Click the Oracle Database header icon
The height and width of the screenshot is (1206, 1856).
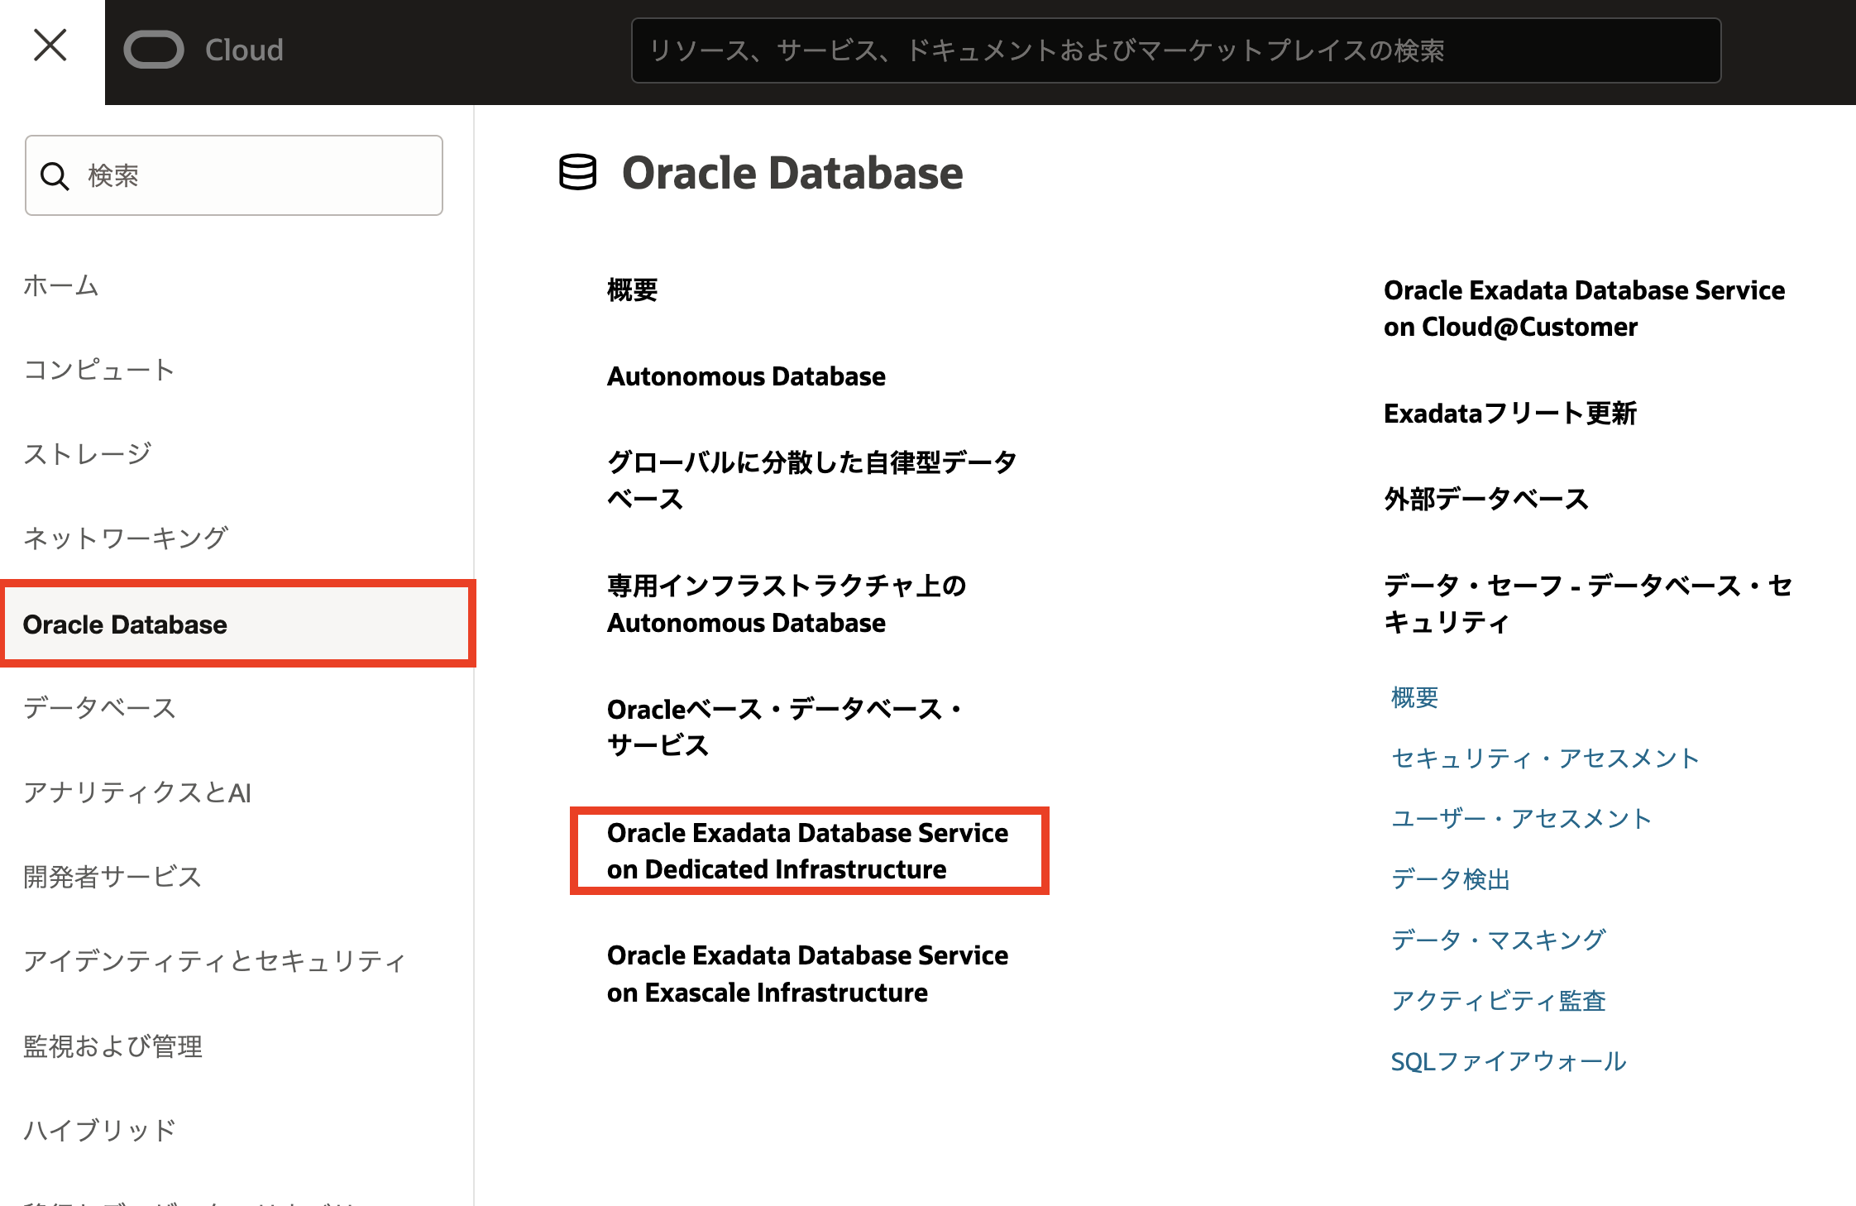pos(577,172)
